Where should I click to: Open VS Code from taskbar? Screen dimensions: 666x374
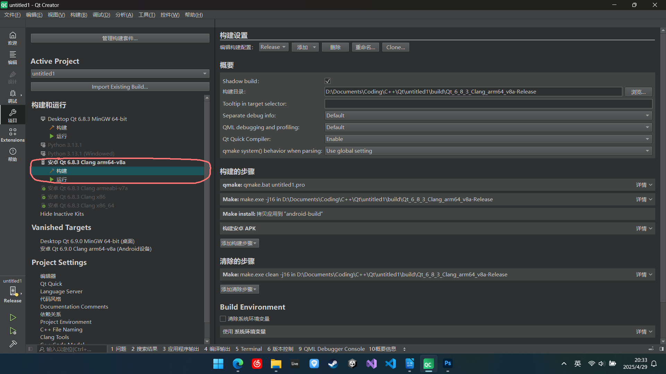tap(390, 364)
